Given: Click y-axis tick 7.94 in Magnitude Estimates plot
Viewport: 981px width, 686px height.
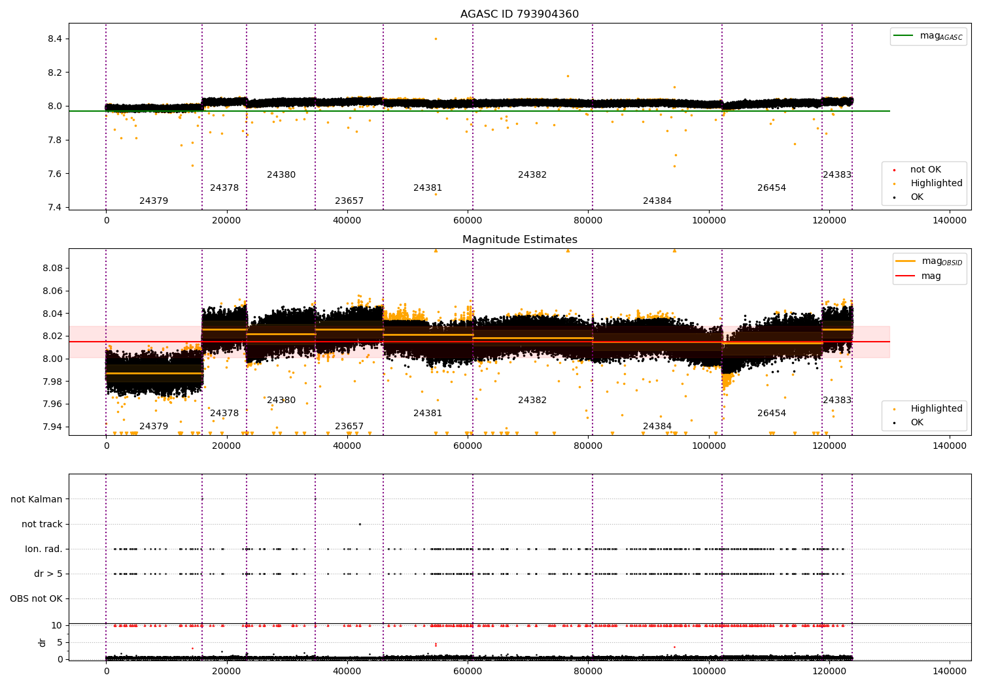Looking at the screenshot, I should click(x=52, y=427).
